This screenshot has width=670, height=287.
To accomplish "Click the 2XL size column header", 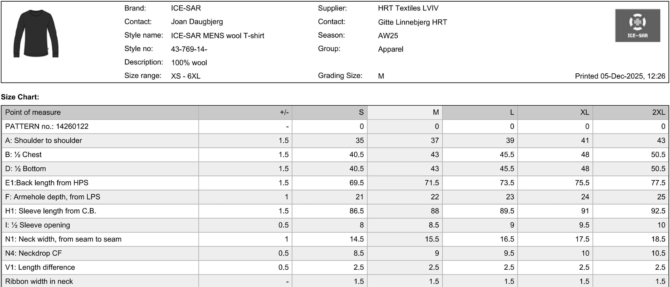I will coord(631,113).
